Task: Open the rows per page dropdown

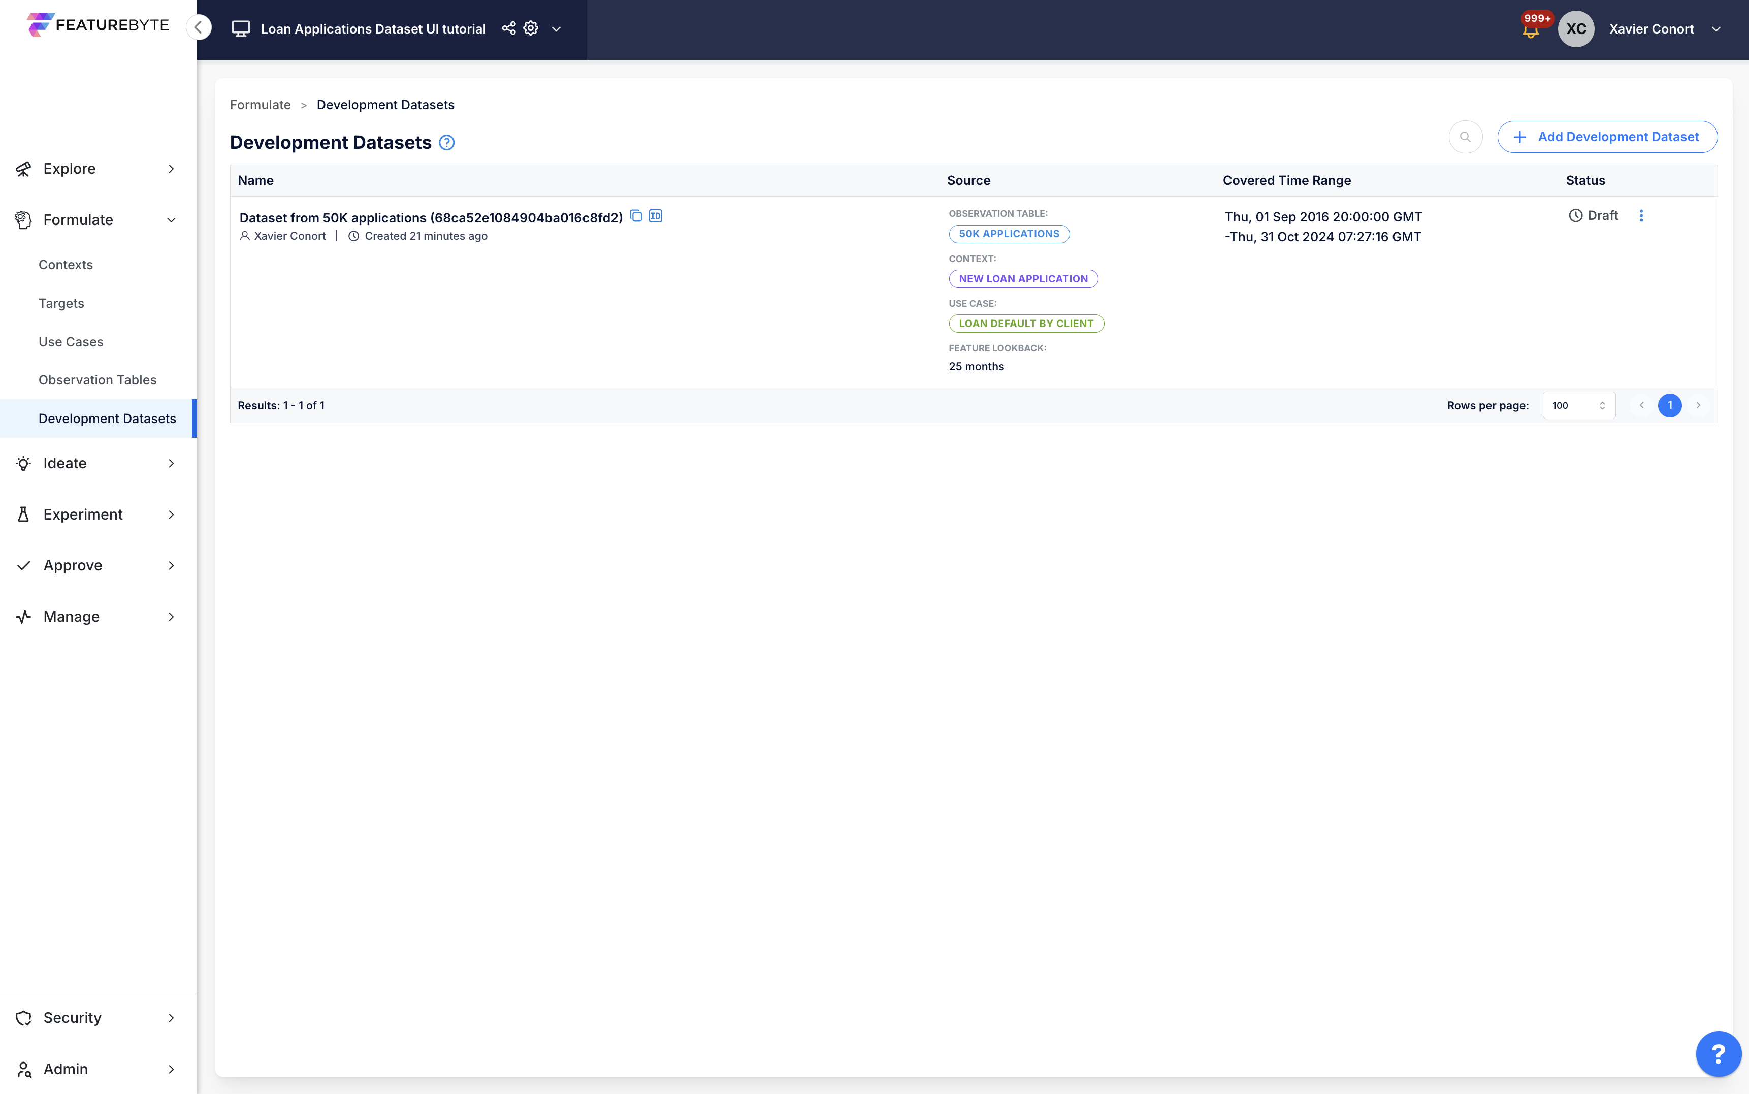Action: pyautogui.click(x=1577, y=405)
